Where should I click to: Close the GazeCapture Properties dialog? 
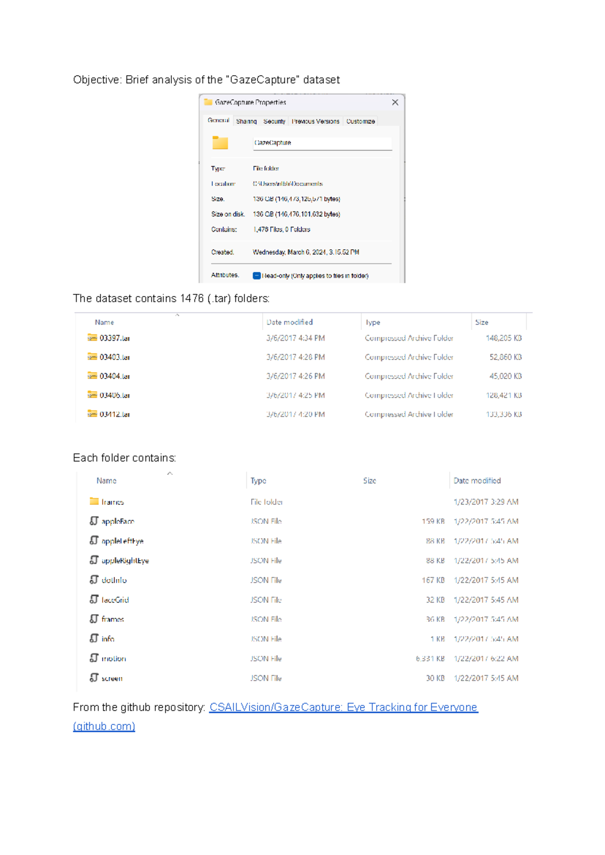pyautogui.click(x=395, y=102)
